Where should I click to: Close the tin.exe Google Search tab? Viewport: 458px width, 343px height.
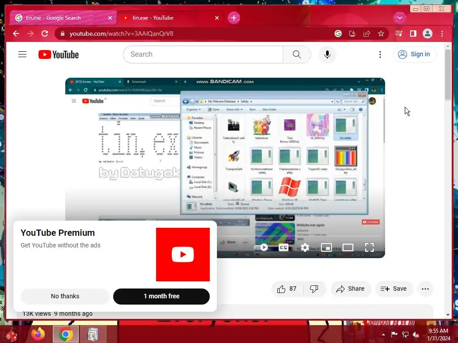[110, 18]
